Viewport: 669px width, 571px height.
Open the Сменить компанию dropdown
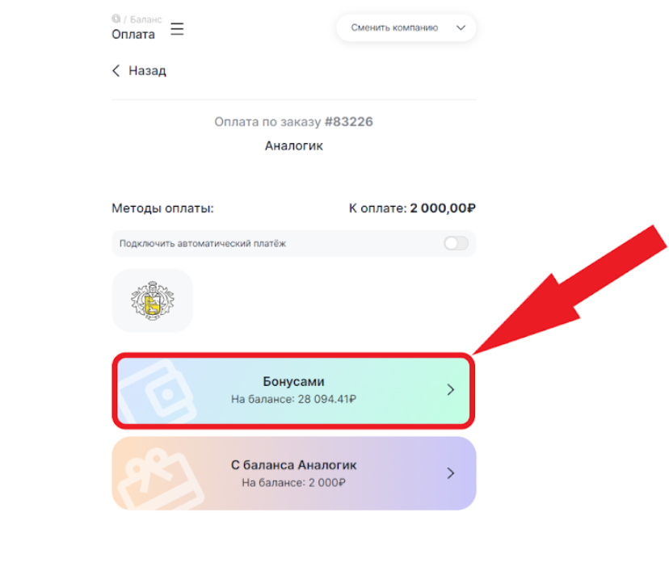[x=394, y=27]
